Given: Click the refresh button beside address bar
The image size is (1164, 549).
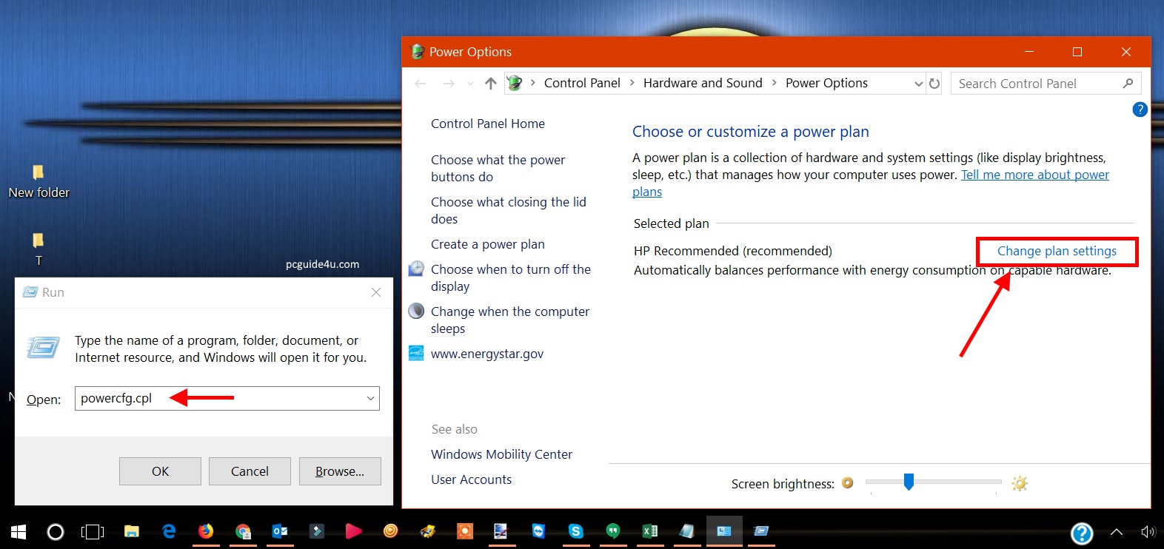Looking at the screenshot, I should pos(934,84).
